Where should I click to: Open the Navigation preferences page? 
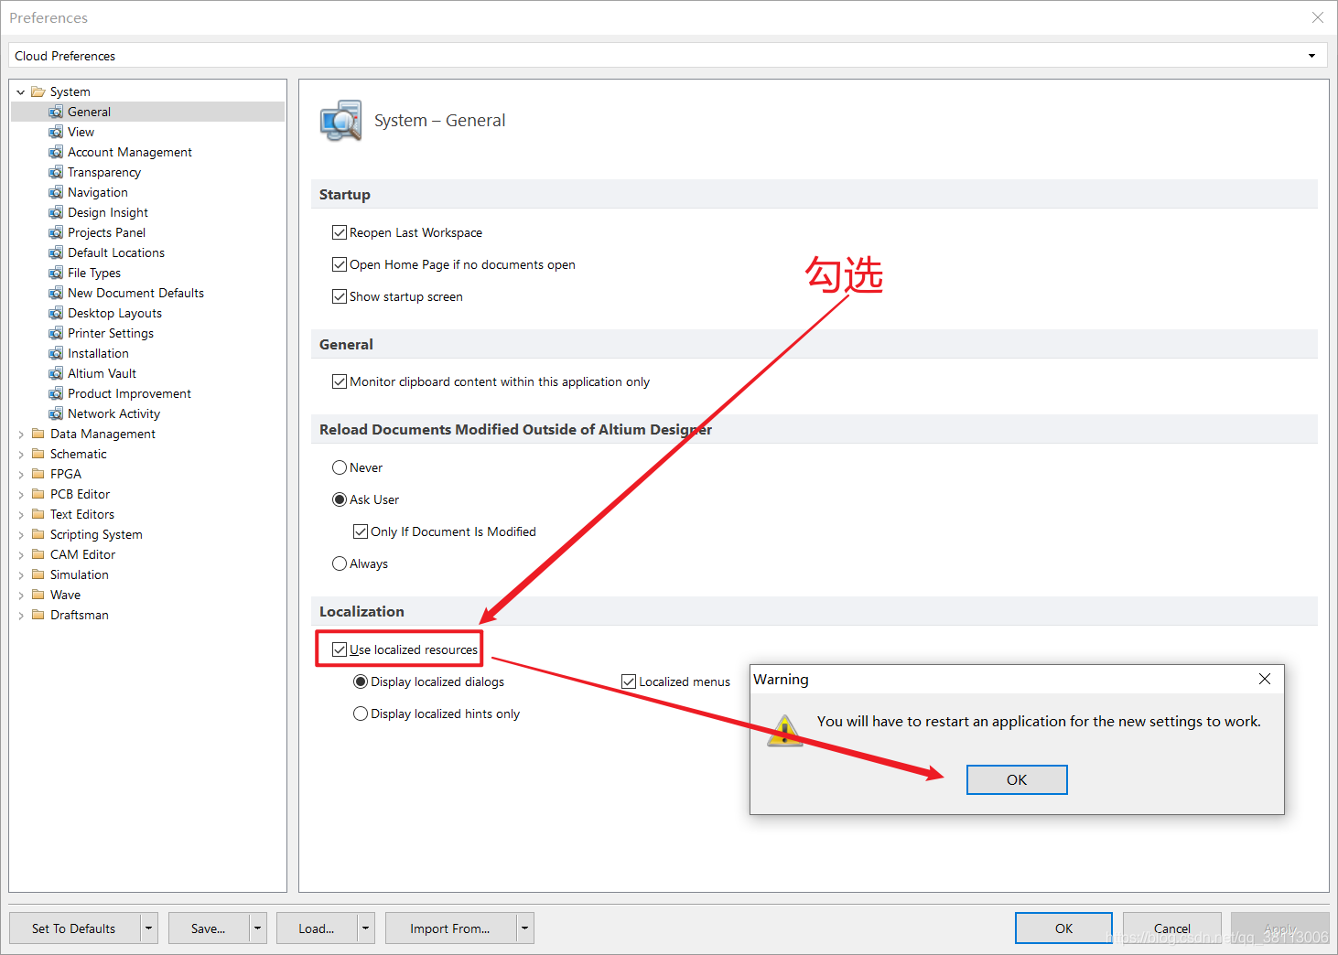point(97,192)
